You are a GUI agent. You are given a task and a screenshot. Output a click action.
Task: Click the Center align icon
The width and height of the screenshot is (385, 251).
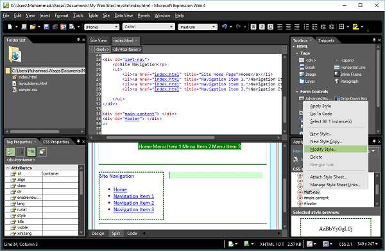click(288, 27)
